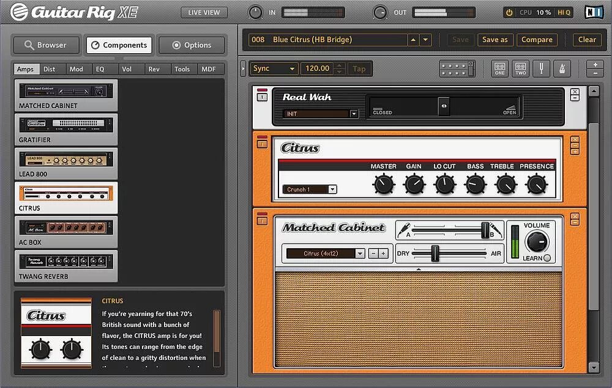Select the Gratifier amp component
The height and width of the screenshot is (388, 612).
click(x=66, y=130)
